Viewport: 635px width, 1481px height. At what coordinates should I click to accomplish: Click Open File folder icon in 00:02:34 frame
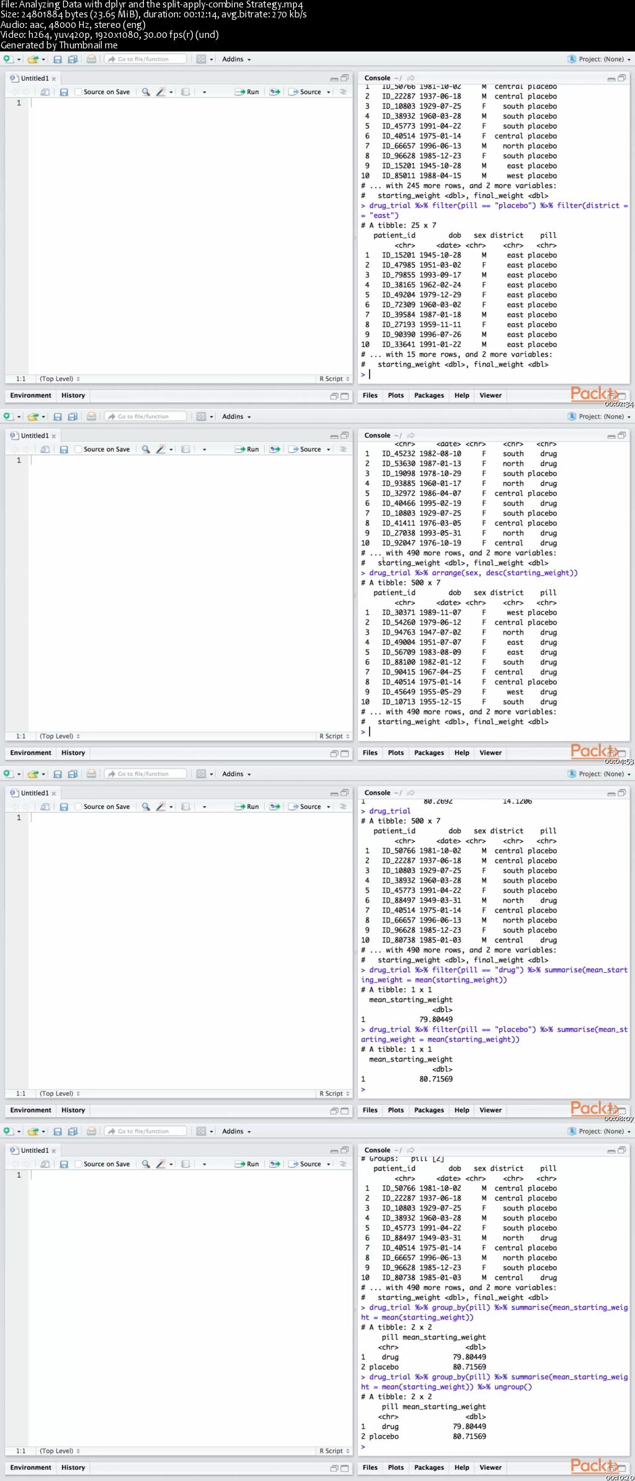pyautogui.click(x=32, y=60)
